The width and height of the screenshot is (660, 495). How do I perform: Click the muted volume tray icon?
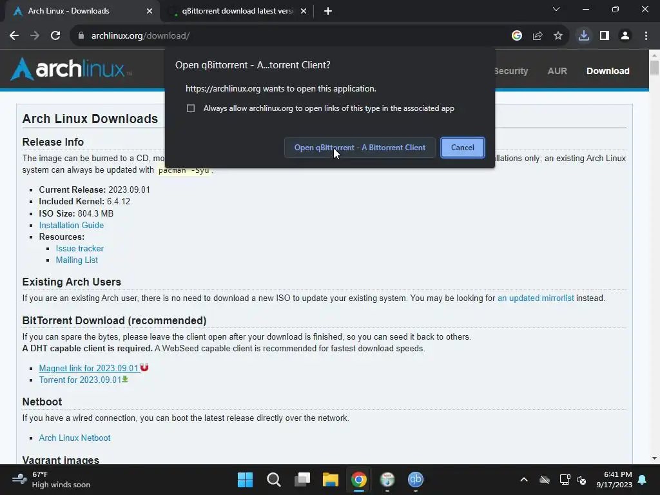pos(581,480)
